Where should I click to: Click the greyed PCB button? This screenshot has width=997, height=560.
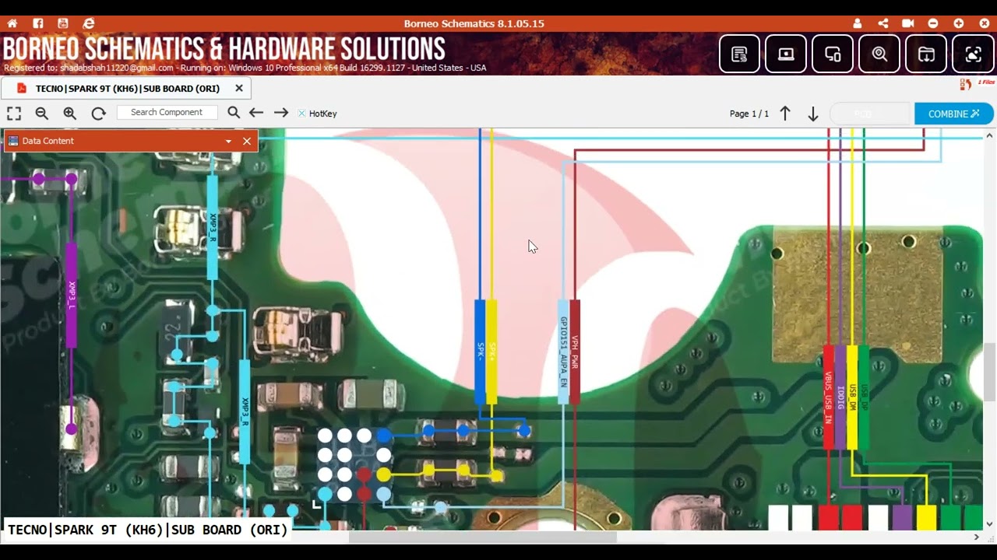pyautogui.click(x=870, y=114)
